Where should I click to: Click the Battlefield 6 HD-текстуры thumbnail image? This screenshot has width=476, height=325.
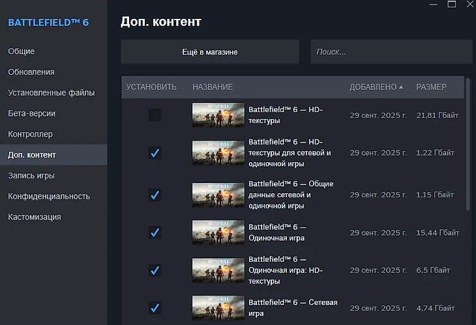[218, 115]
